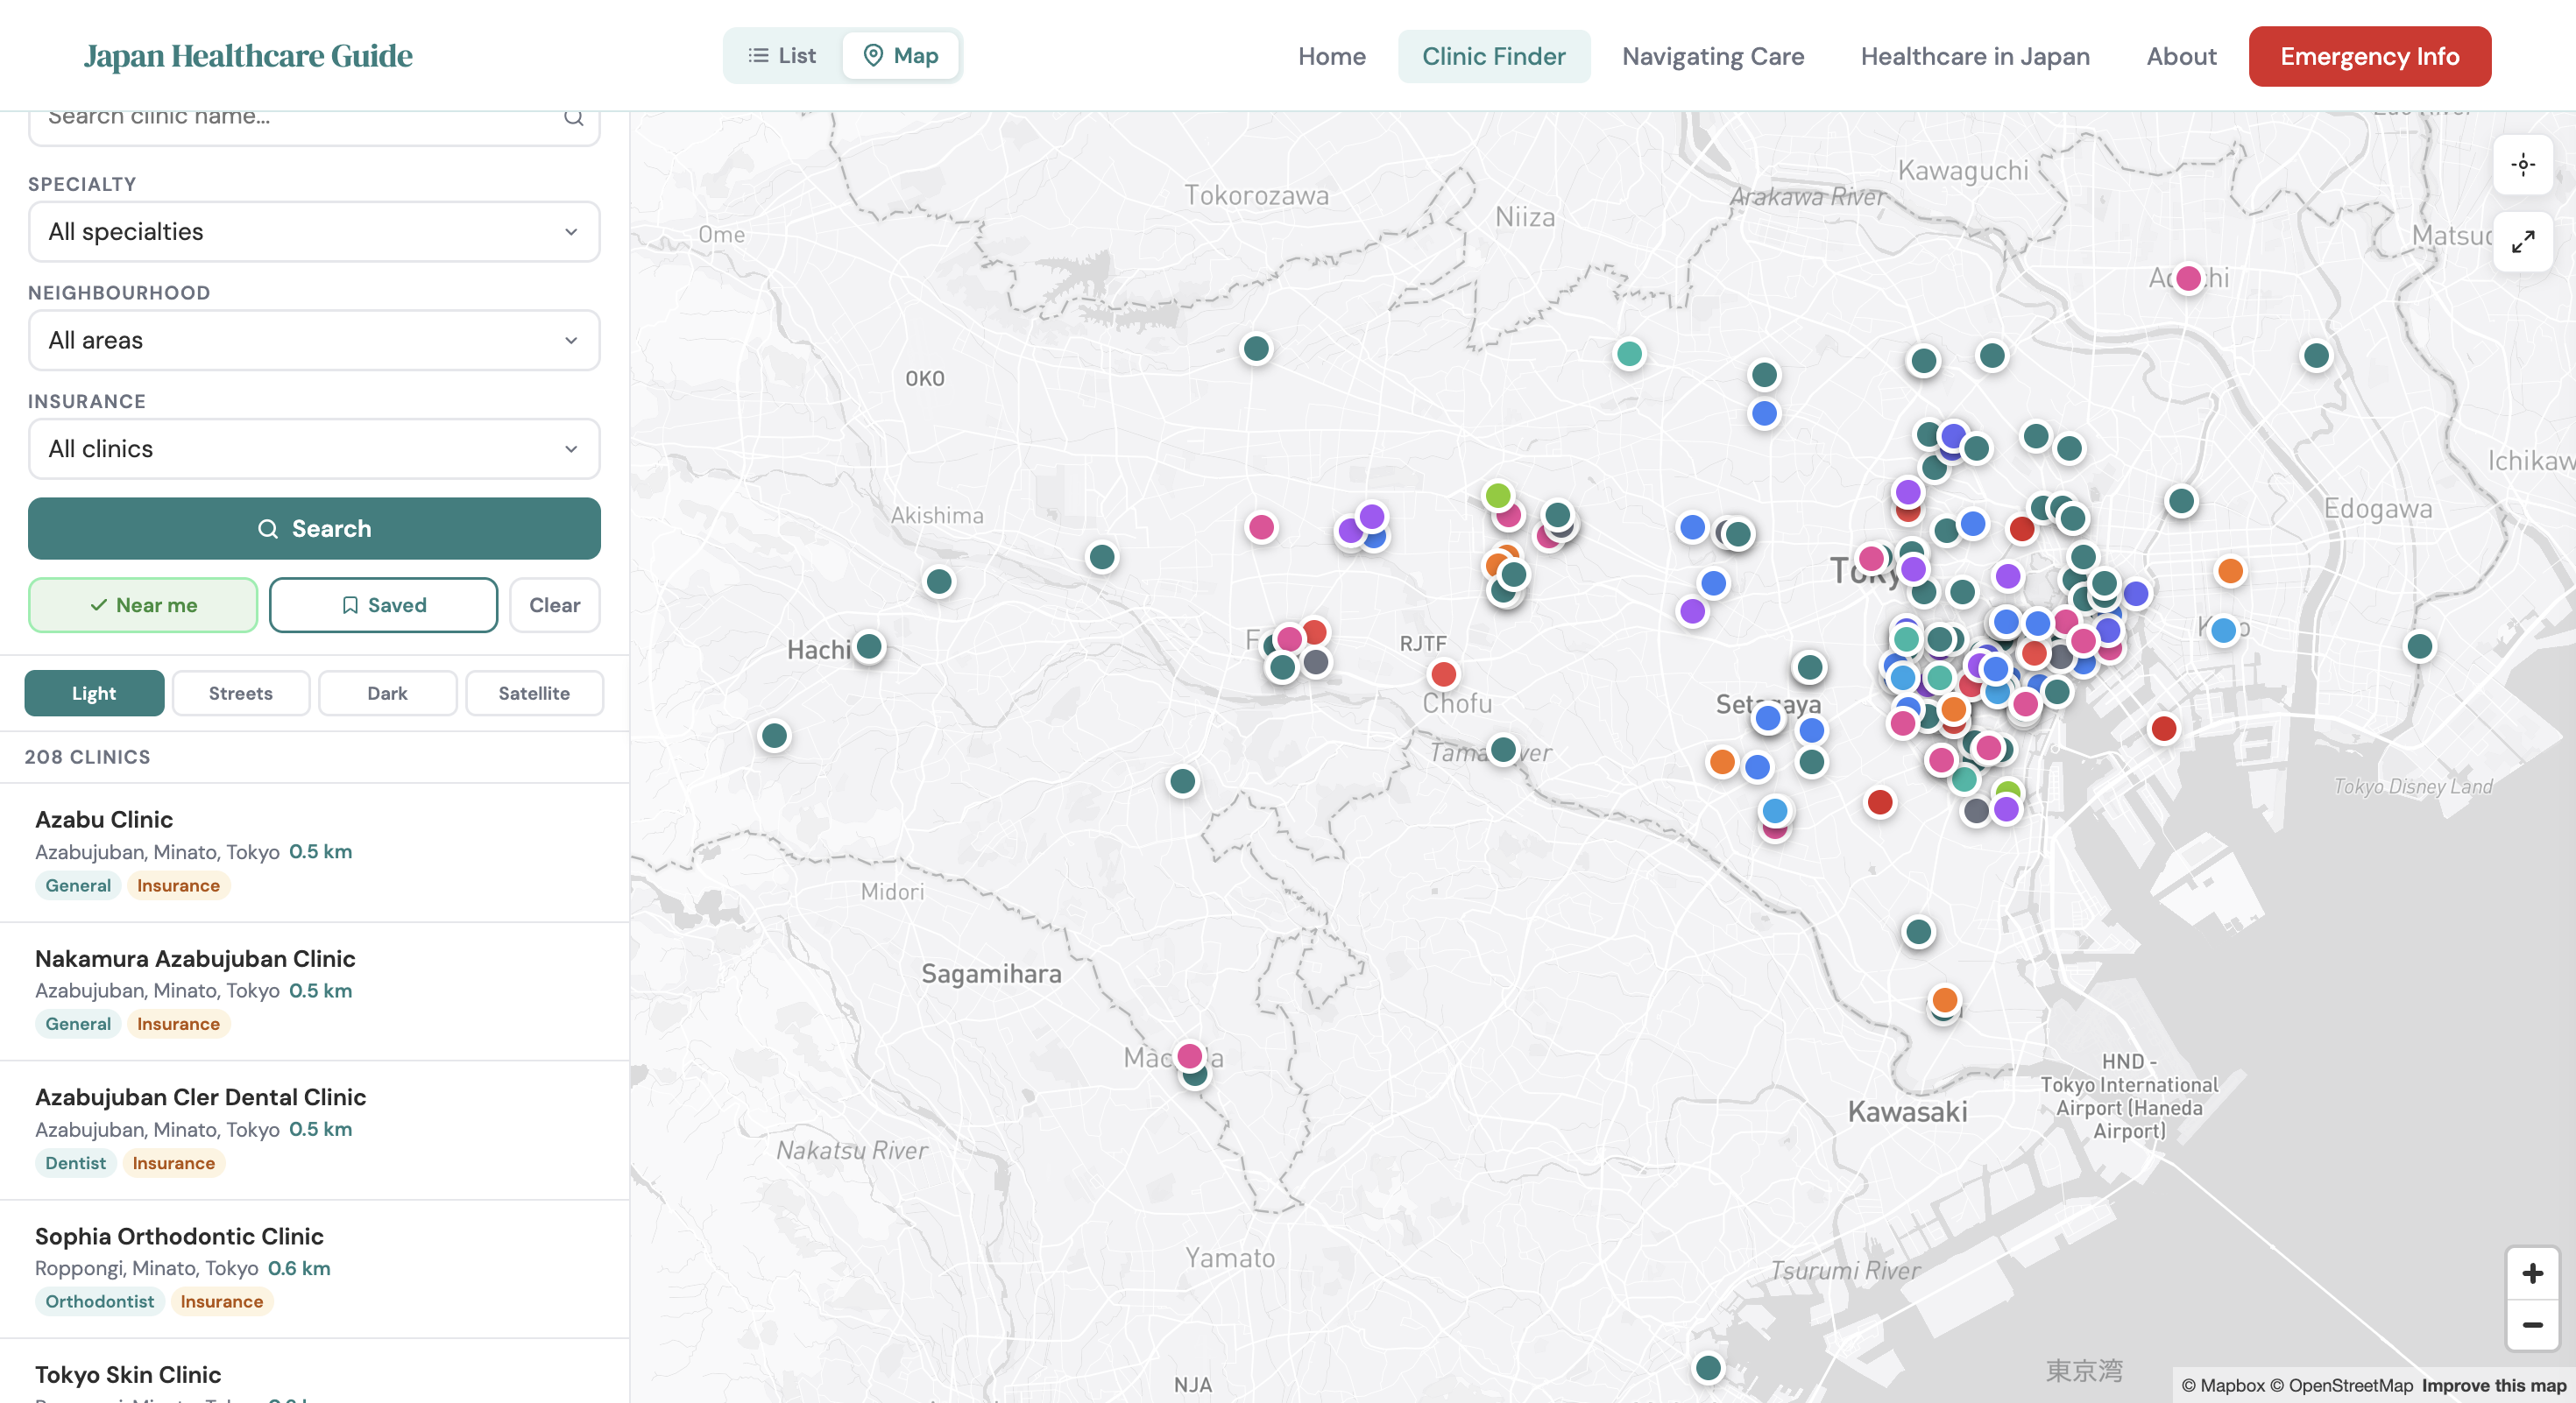The width and height of the screenshot is (2576, 1403).
Task: Click the teal marker on Tama River label
Action: (x=1503, y=750)
